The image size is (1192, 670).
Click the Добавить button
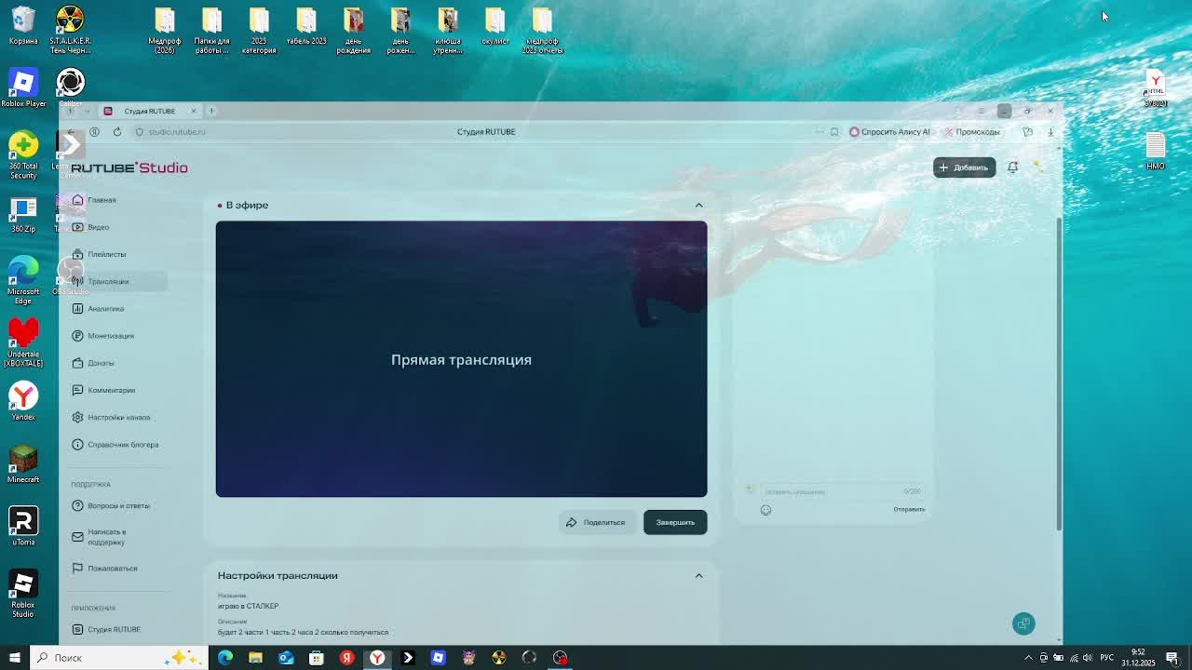point(964,167)
